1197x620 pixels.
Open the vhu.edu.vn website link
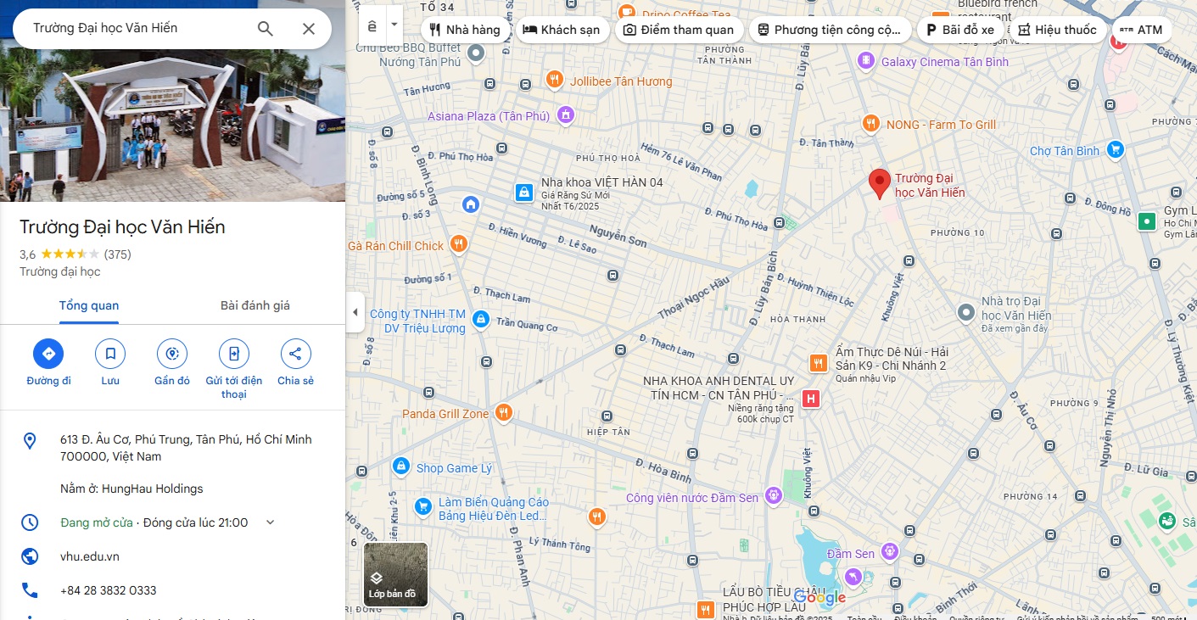90,556
